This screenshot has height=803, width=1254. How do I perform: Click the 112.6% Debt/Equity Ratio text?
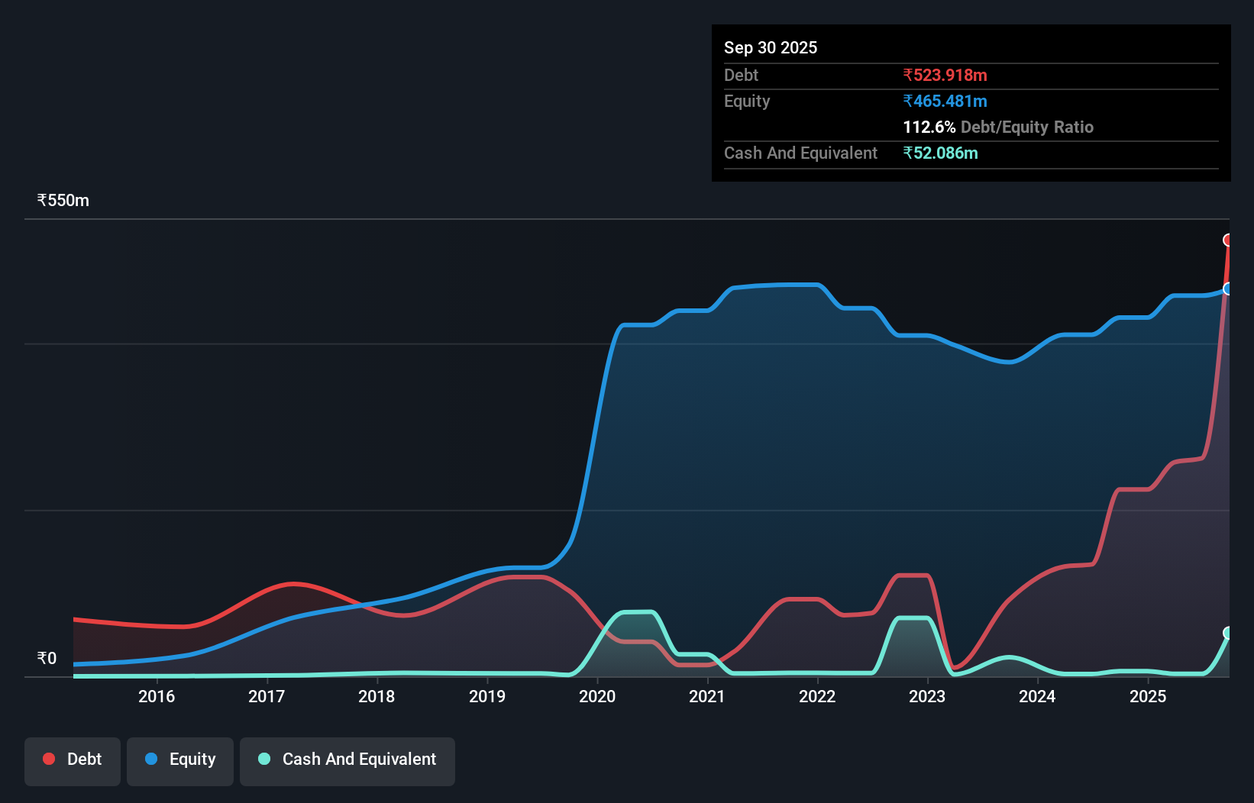pos(998,127)
